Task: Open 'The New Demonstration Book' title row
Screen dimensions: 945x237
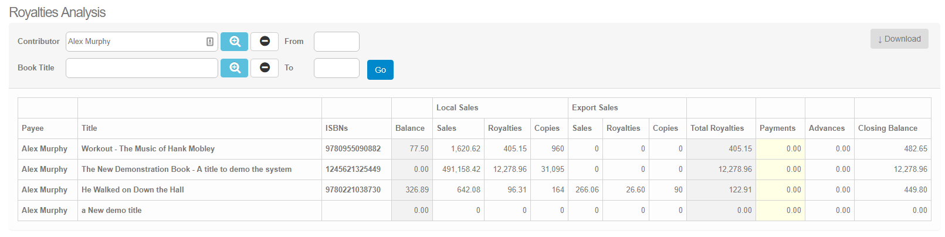Action: 186,170
